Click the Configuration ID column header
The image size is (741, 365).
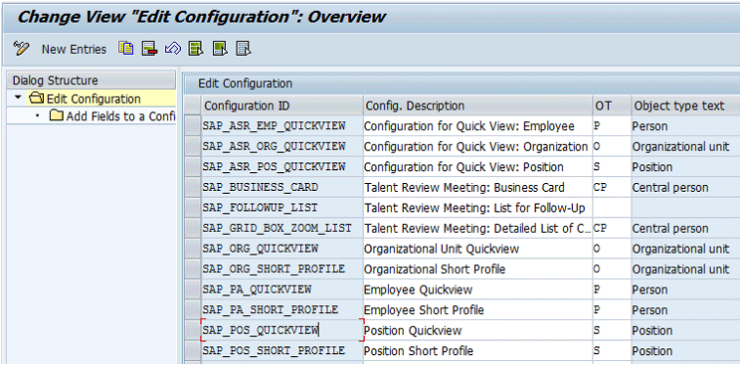(x=282, y=105)
